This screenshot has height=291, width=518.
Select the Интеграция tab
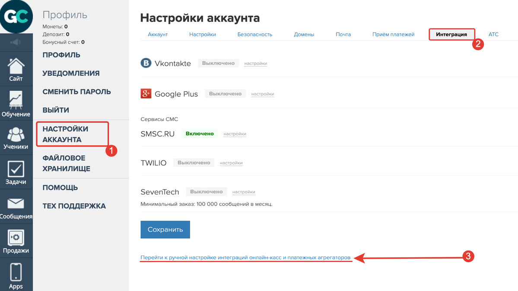pos(451,35)
